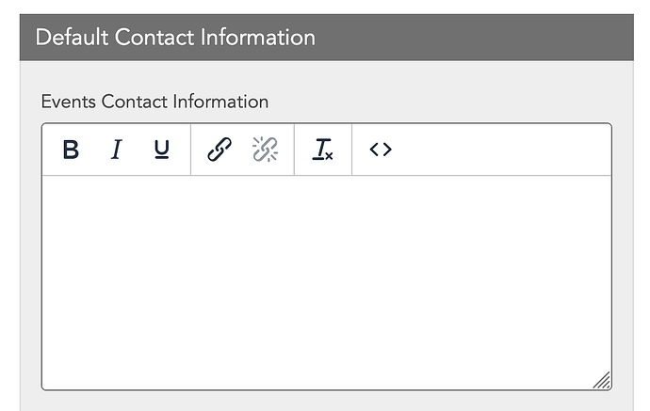This screenshot has height=411, width=650.
Task: Underline text using the U icon
Action: click(162, 150)
